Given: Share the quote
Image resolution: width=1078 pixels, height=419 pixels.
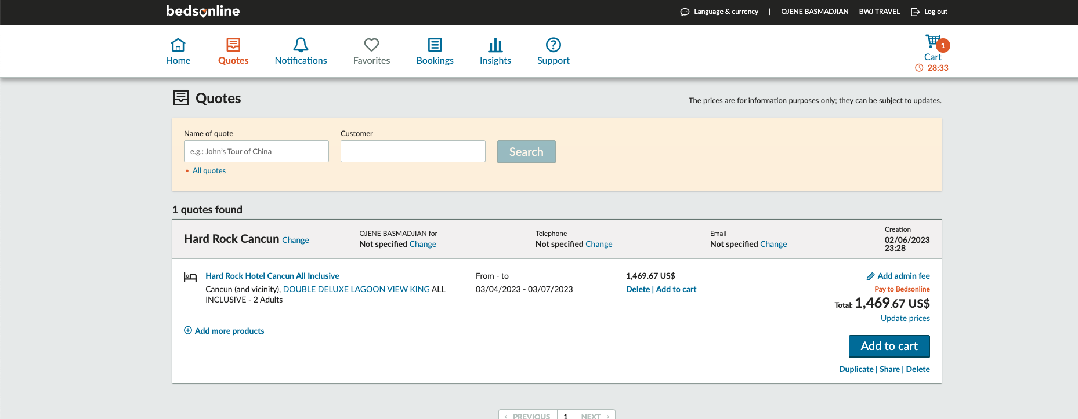Looking at the screenshot, I should (889, 369).
